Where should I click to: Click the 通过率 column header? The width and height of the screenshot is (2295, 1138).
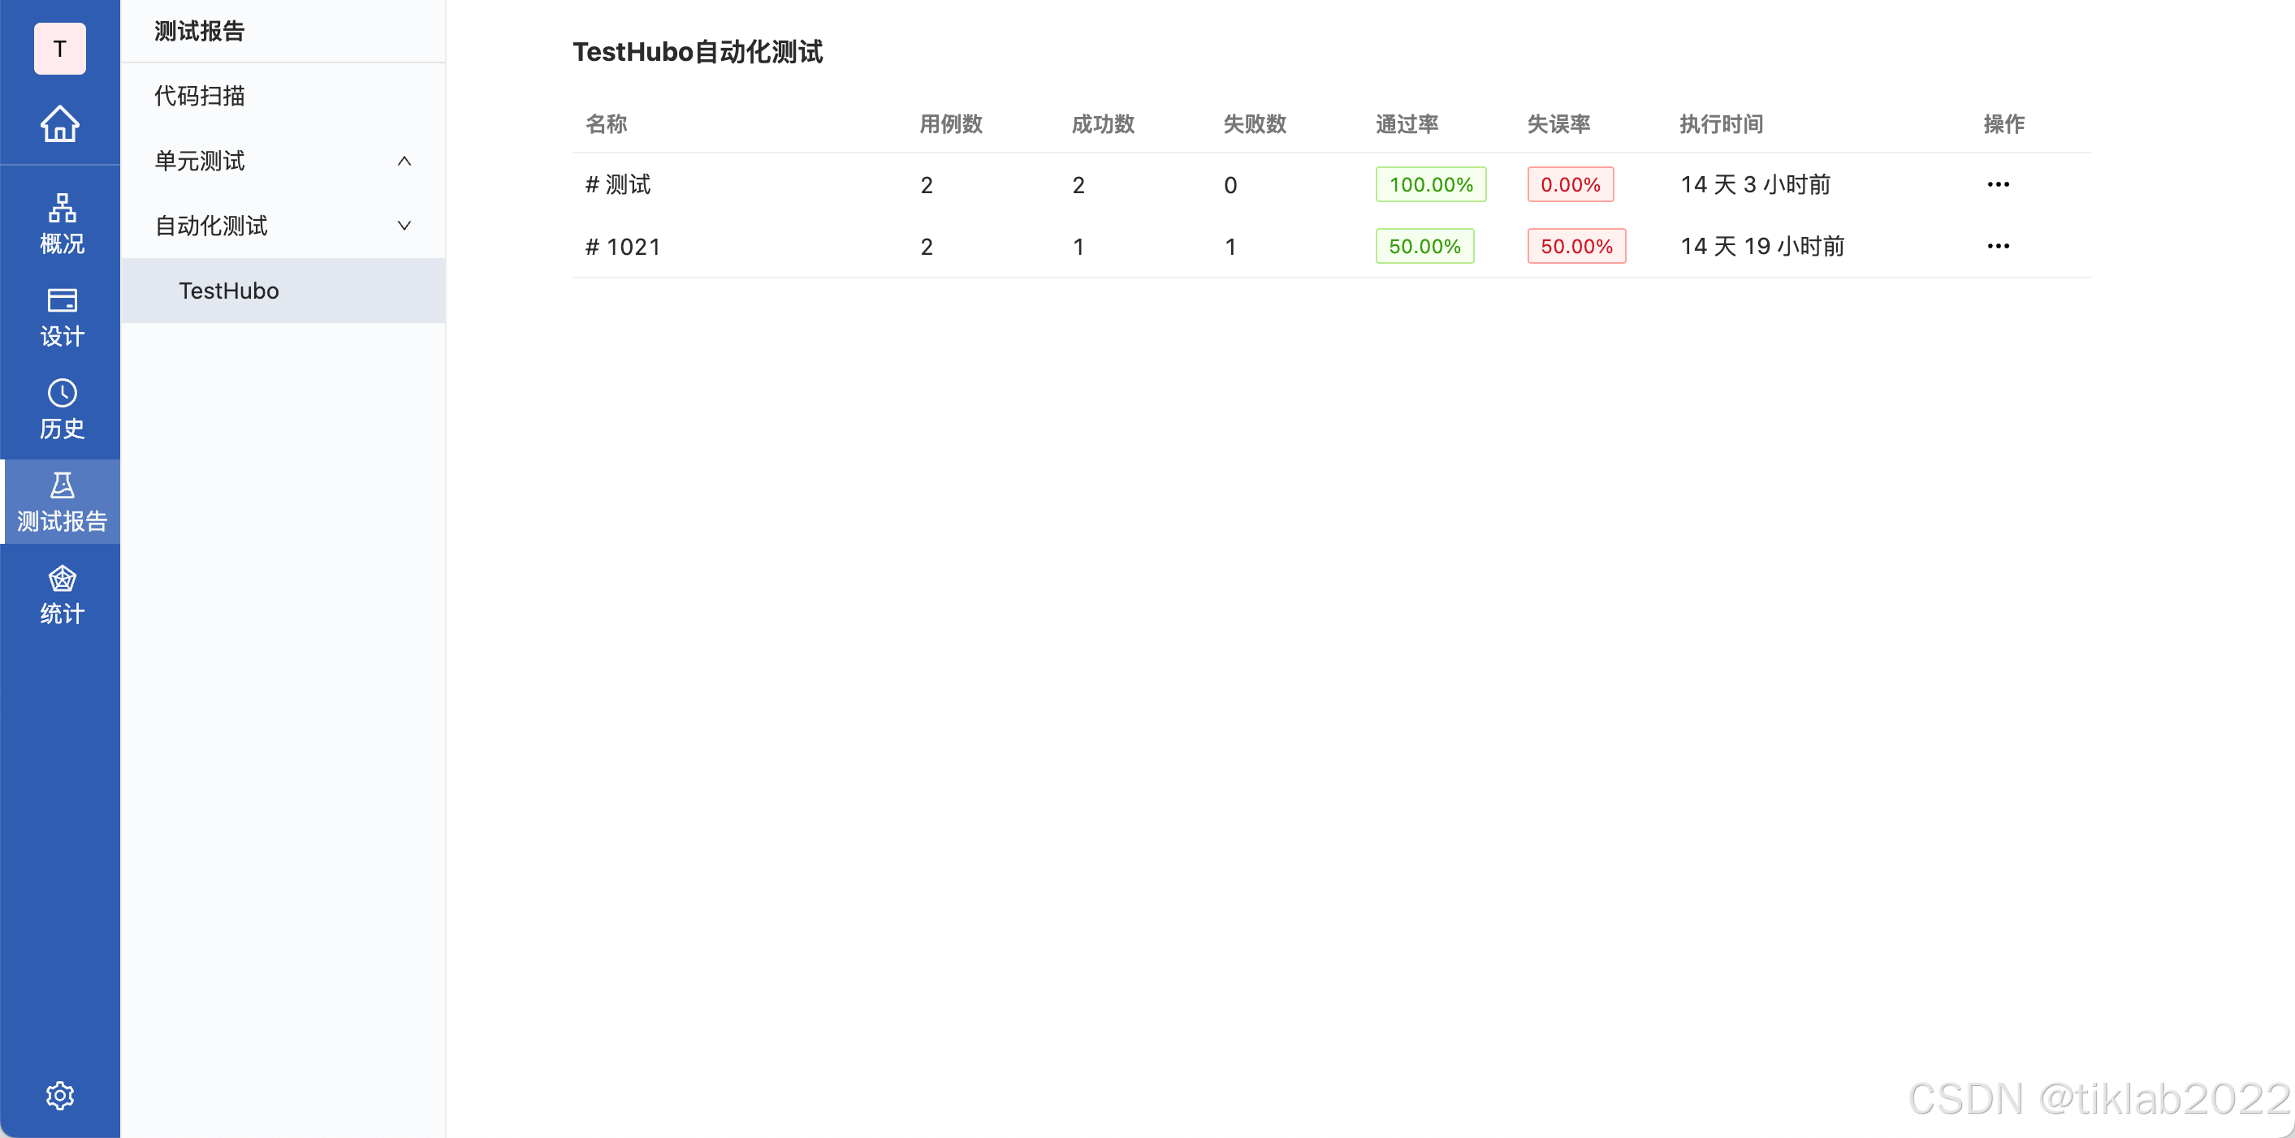(x=1407, y=123)
